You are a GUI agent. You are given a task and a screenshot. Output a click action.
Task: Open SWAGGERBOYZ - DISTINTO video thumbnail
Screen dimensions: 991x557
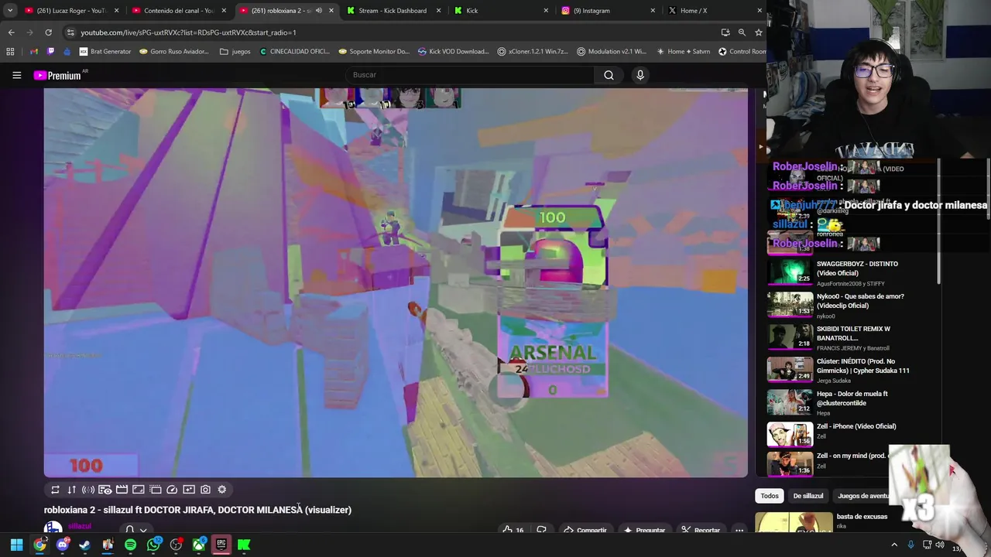790,272
